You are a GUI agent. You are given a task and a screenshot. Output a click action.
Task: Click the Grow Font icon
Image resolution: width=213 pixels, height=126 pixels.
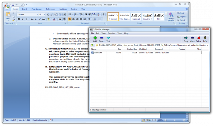tap(48, 15)
